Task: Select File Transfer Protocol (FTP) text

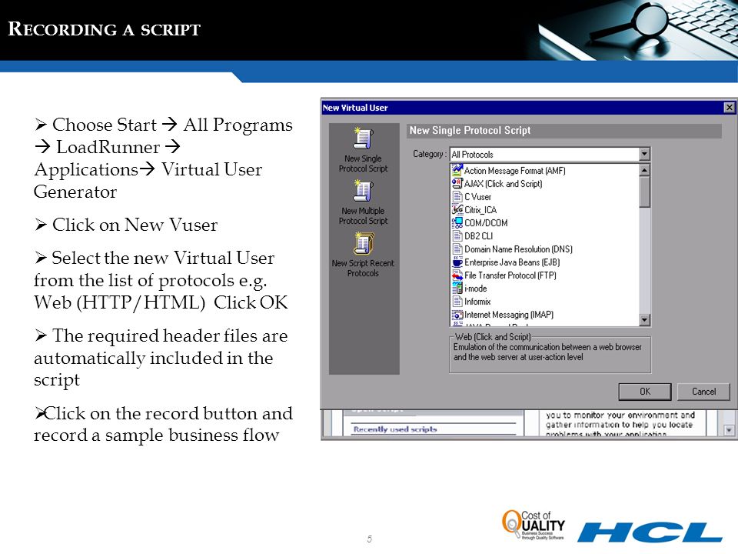Action: (510, 275)
